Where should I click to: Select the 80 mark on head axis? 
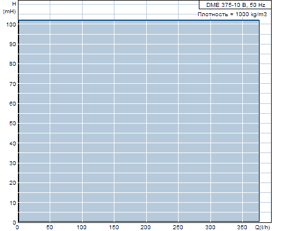pos(13,64)
